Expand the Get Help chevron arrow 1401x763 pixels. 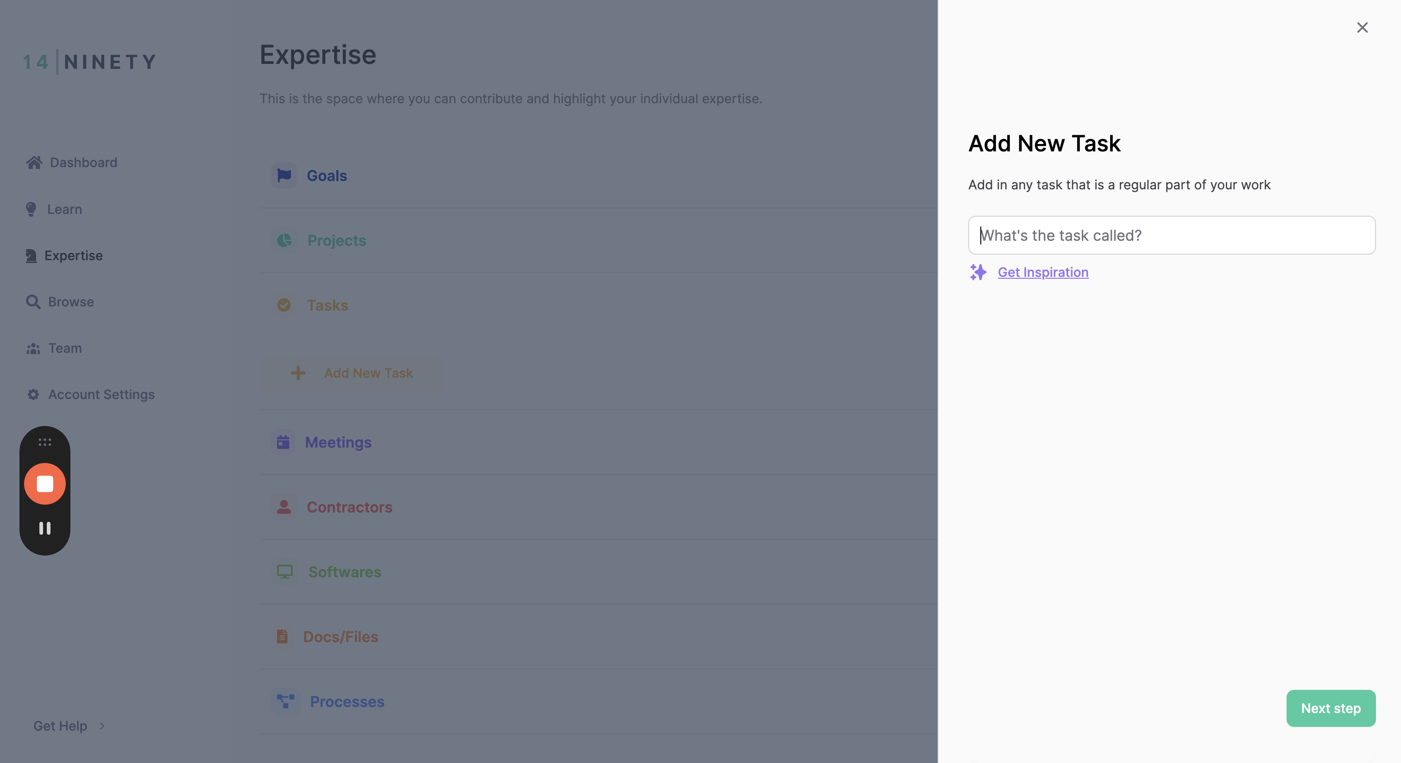click(x=102, y=726)
